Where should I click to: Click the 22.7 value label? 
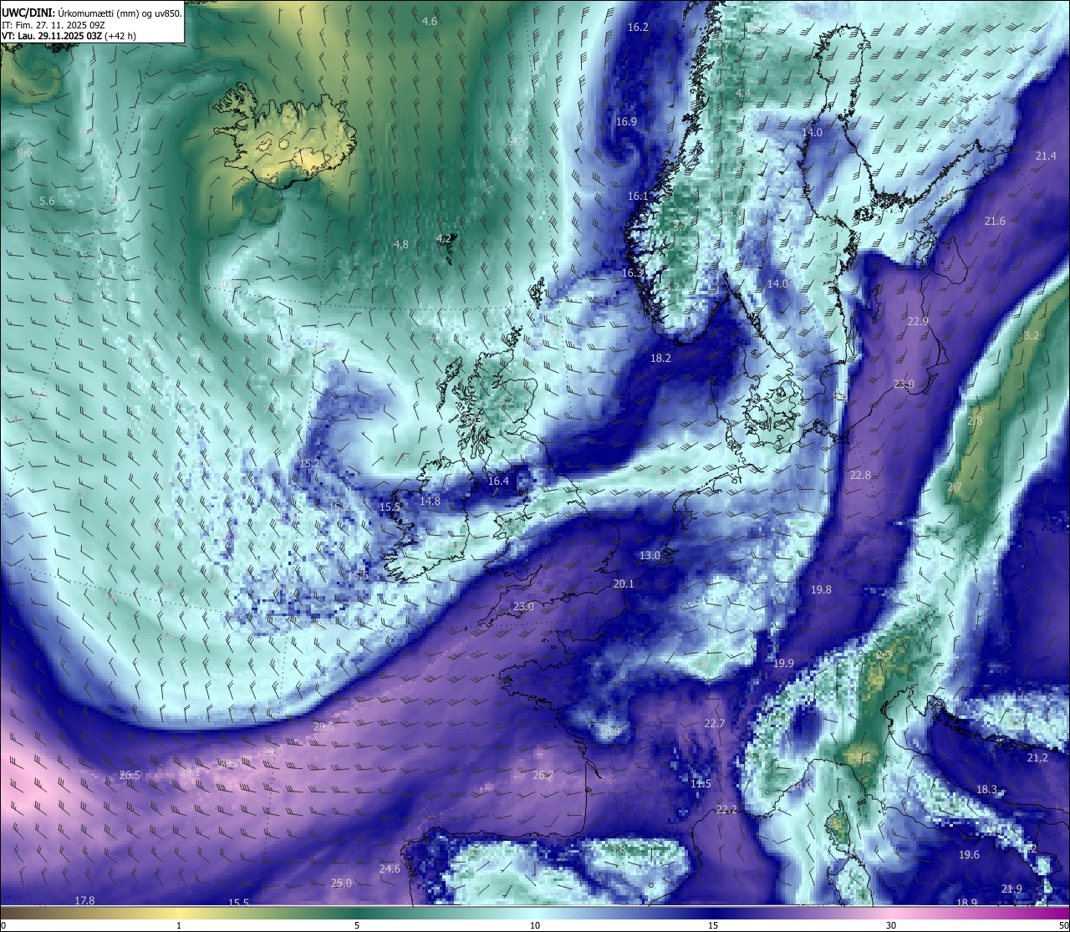(x=714, y=723)
